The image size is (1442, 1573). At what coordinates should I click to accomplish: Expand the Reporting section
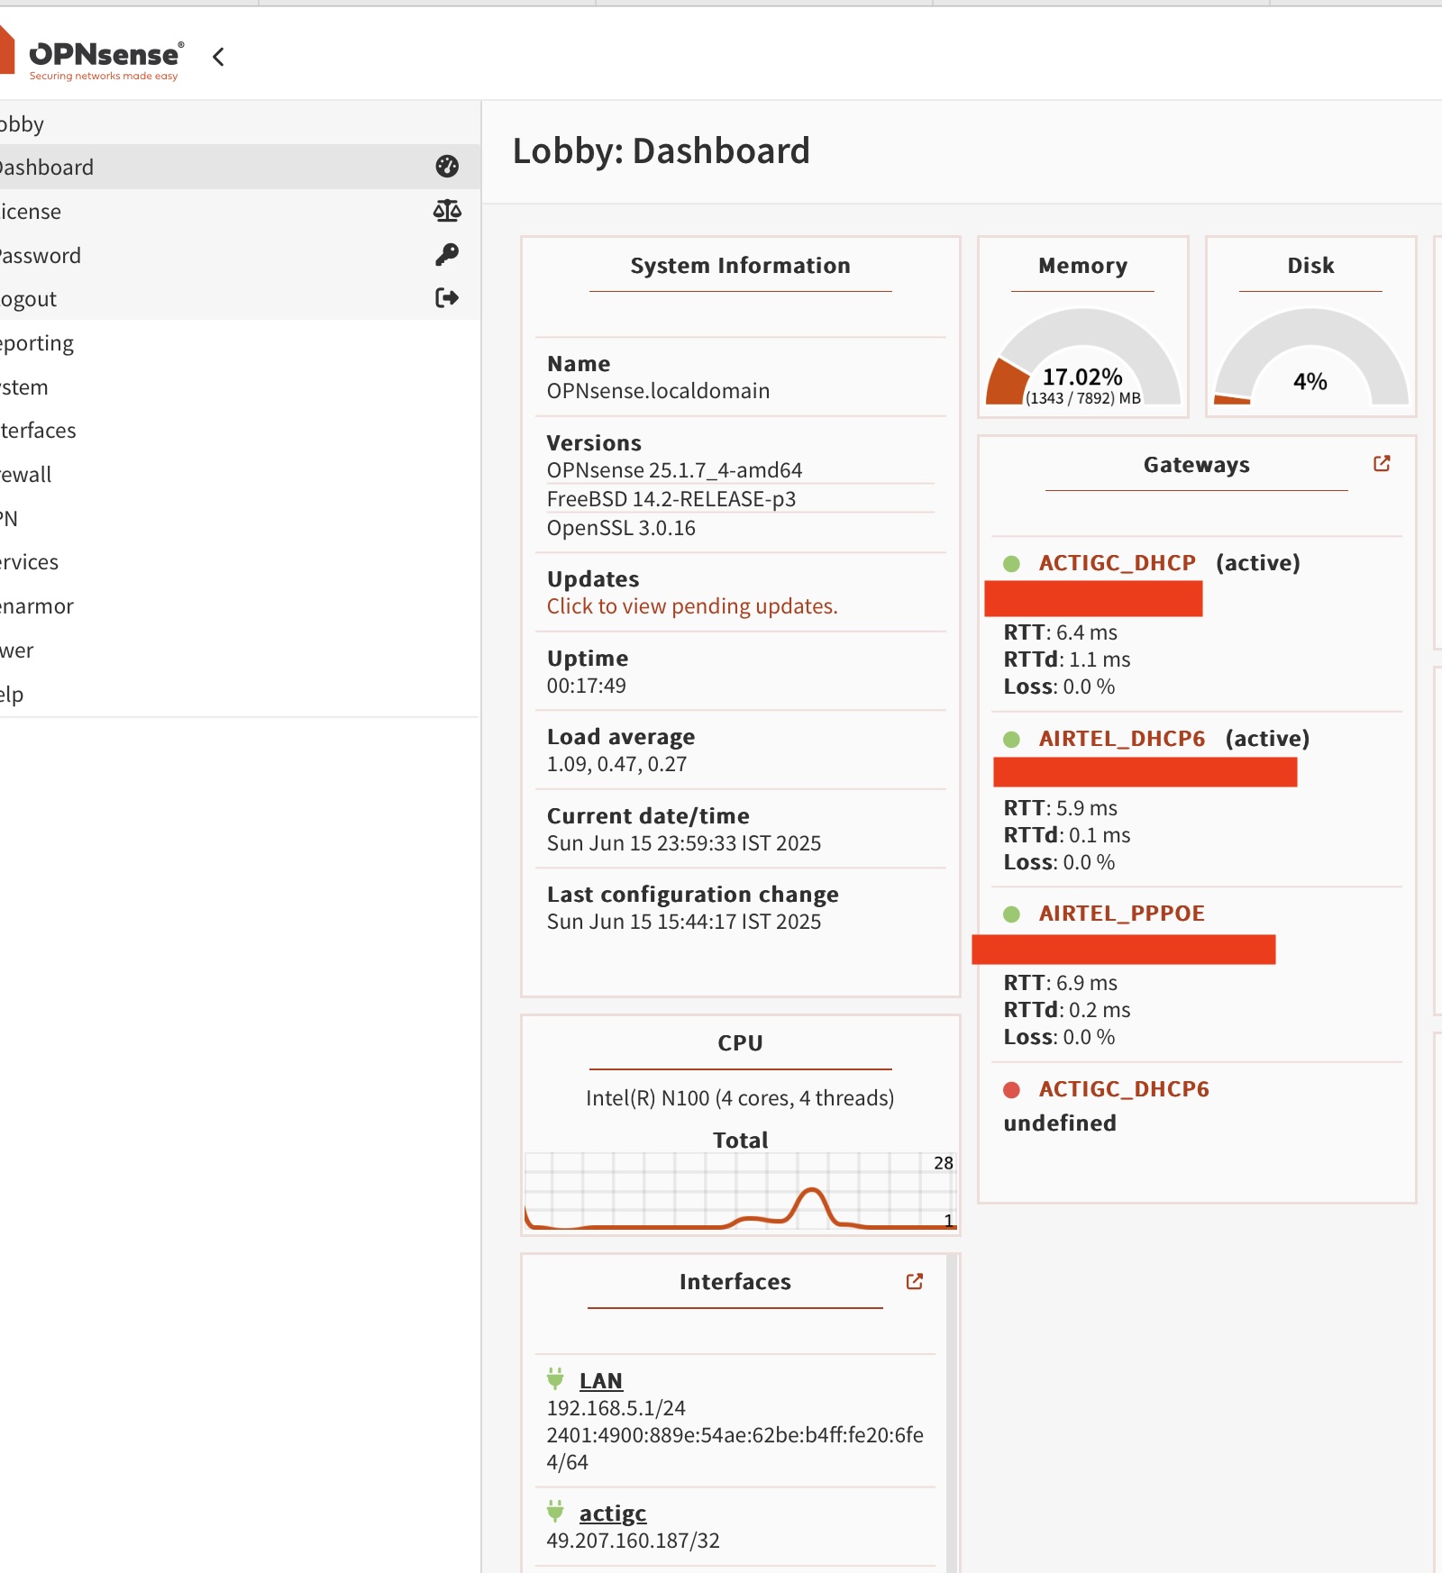pyautogui.click(x=240, y=342)
